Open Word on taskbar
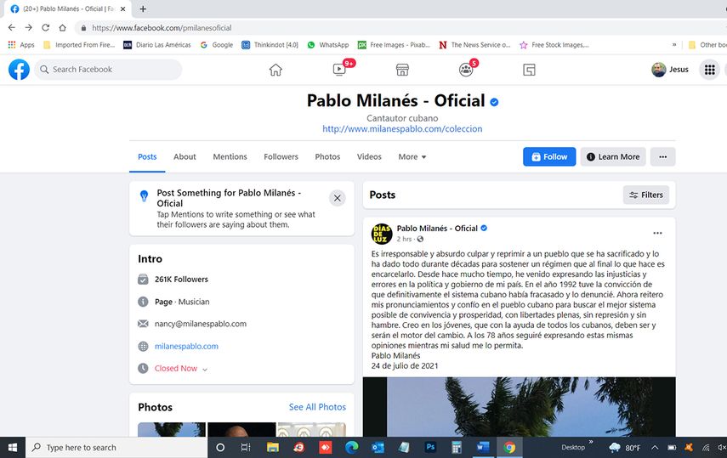This screenshot has height=458, width=727. pos(483,447)
